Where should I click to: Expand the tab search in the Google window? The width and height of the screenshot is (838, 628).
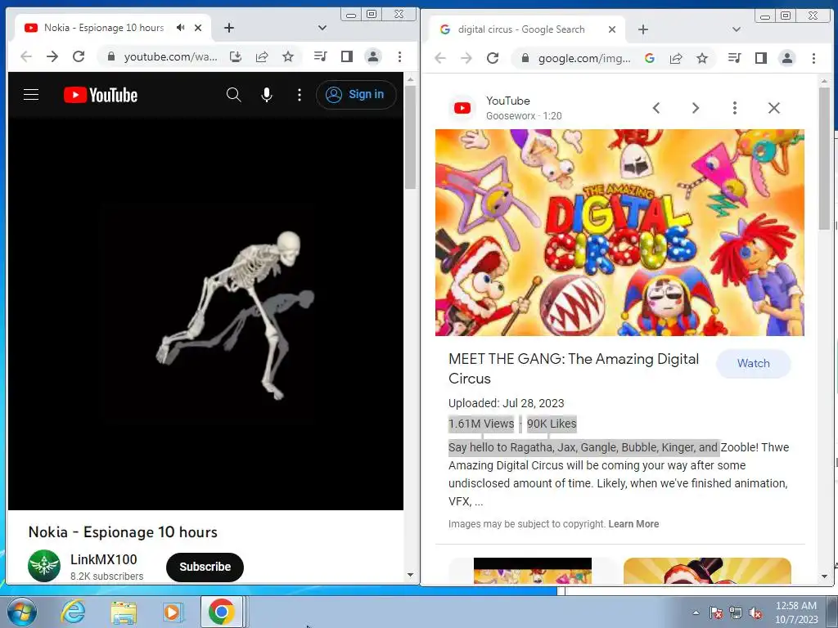tap(737, 29)
